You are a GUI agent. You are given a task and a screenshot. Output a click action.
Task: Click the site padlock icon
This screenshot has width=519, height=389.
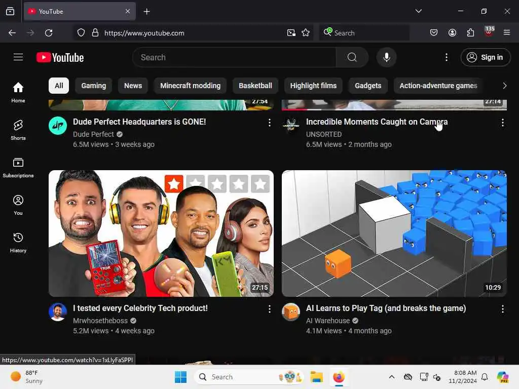pyautogui.click(x=95, y=33)
